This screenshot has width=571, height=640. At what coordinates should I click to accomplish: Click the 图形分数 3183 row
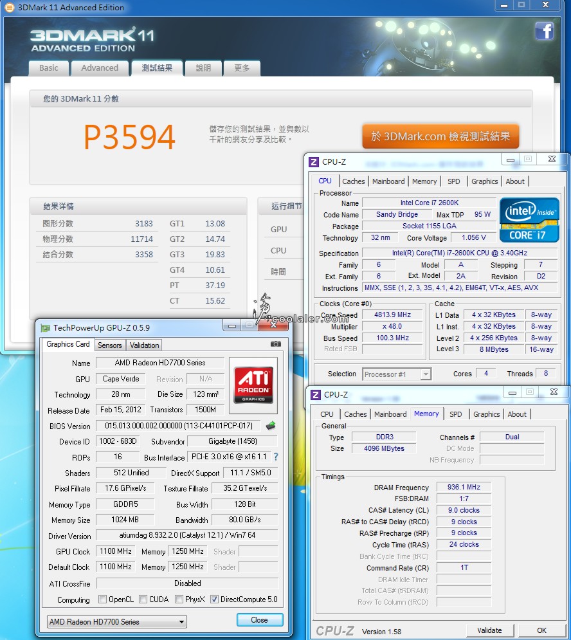point(97,224)
